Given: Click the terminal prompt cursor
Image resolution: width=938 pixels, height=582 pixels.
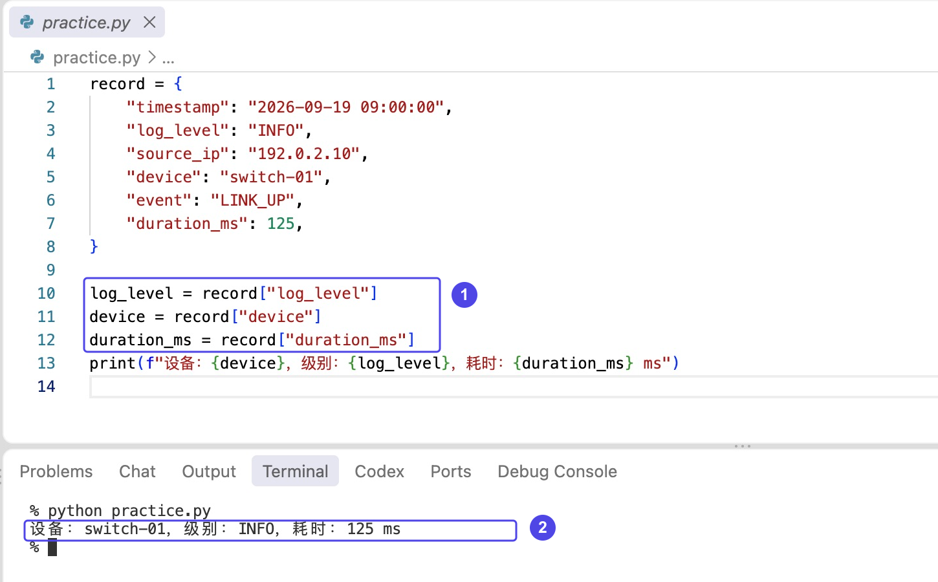Looking at the screenshot, I should tap(52, 547).
